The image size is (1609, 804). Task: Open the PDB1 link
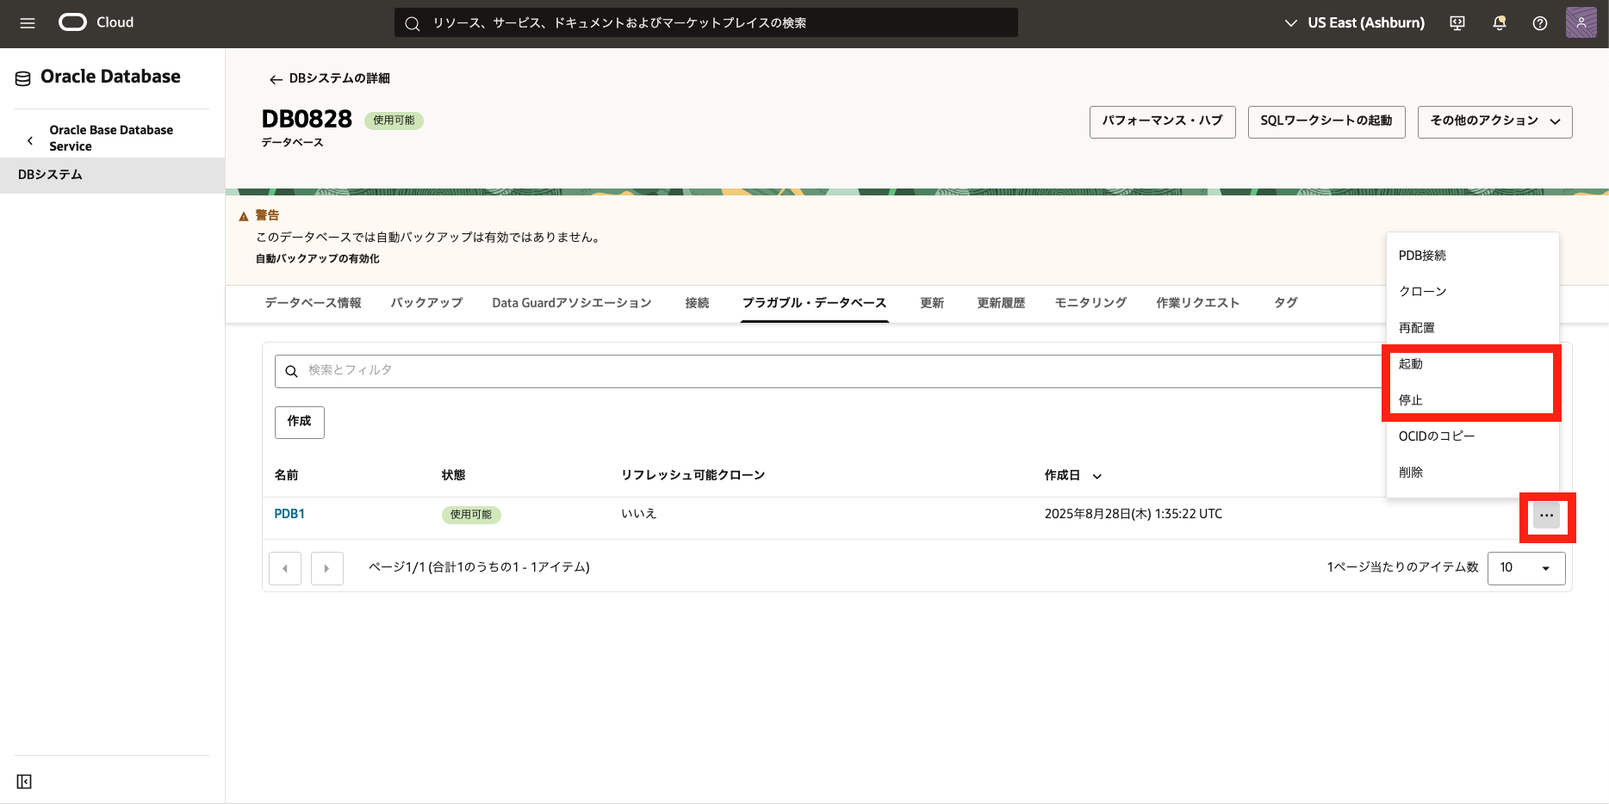(289, 514)
